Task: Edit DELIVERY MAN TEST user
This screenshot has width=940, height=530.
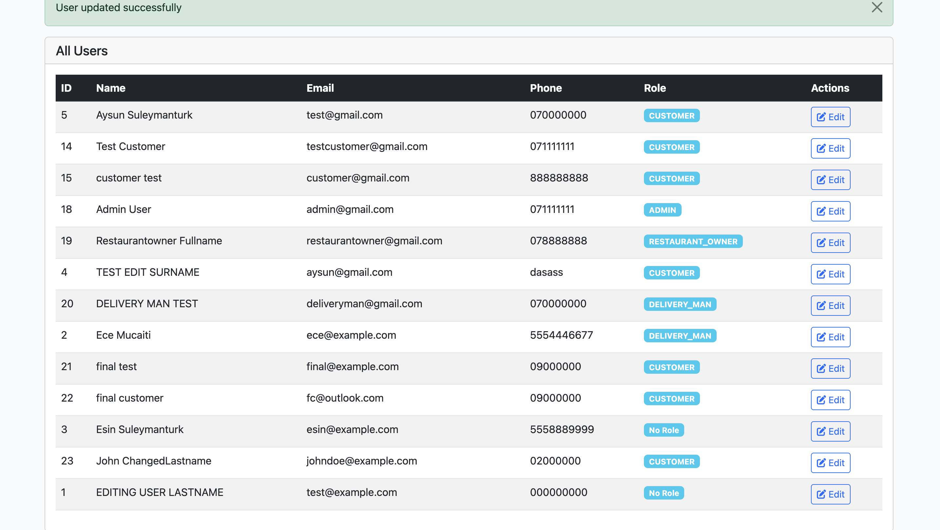Action: 830,306
